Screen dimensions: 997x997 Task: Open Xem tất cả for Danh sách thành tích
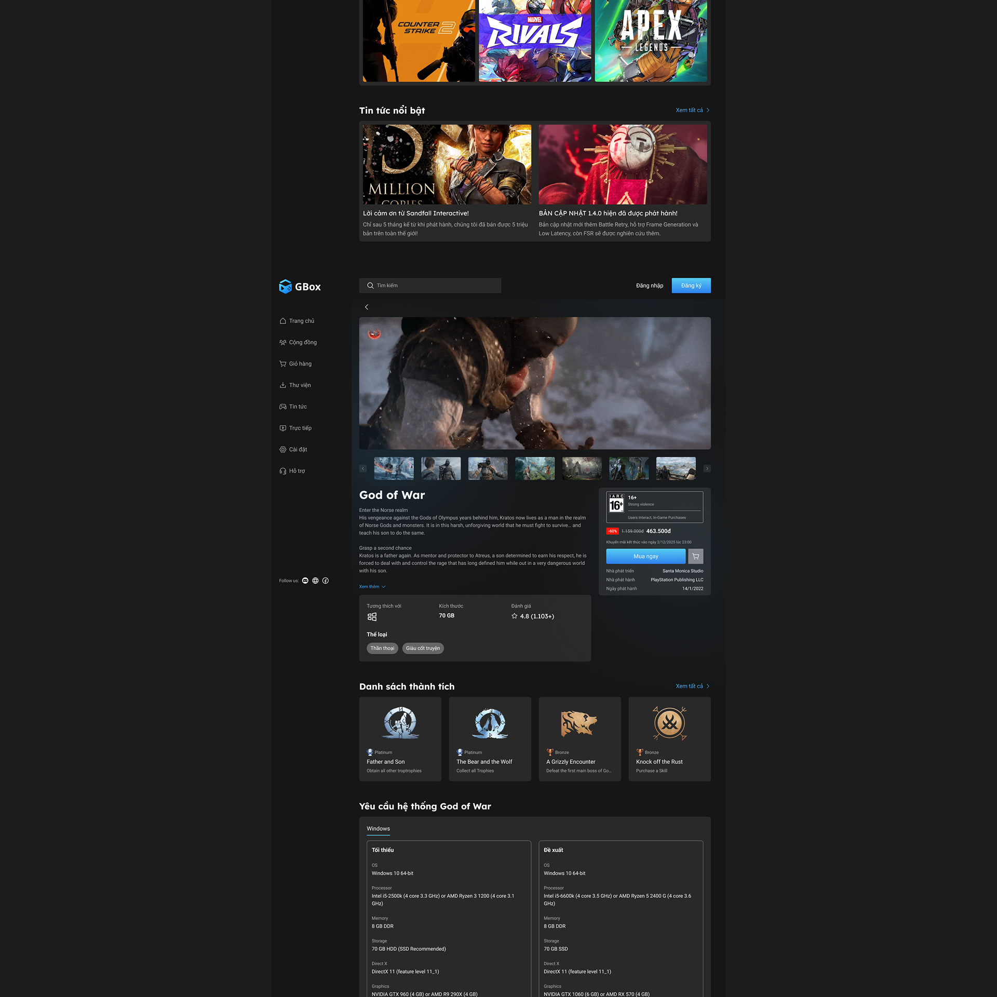(x=693, y=686)
